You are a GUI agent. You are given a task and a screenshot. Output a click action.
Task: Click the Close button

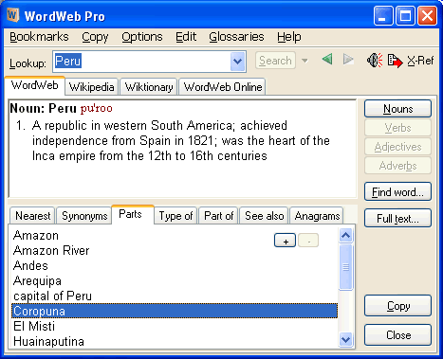[x=397, y=334]
